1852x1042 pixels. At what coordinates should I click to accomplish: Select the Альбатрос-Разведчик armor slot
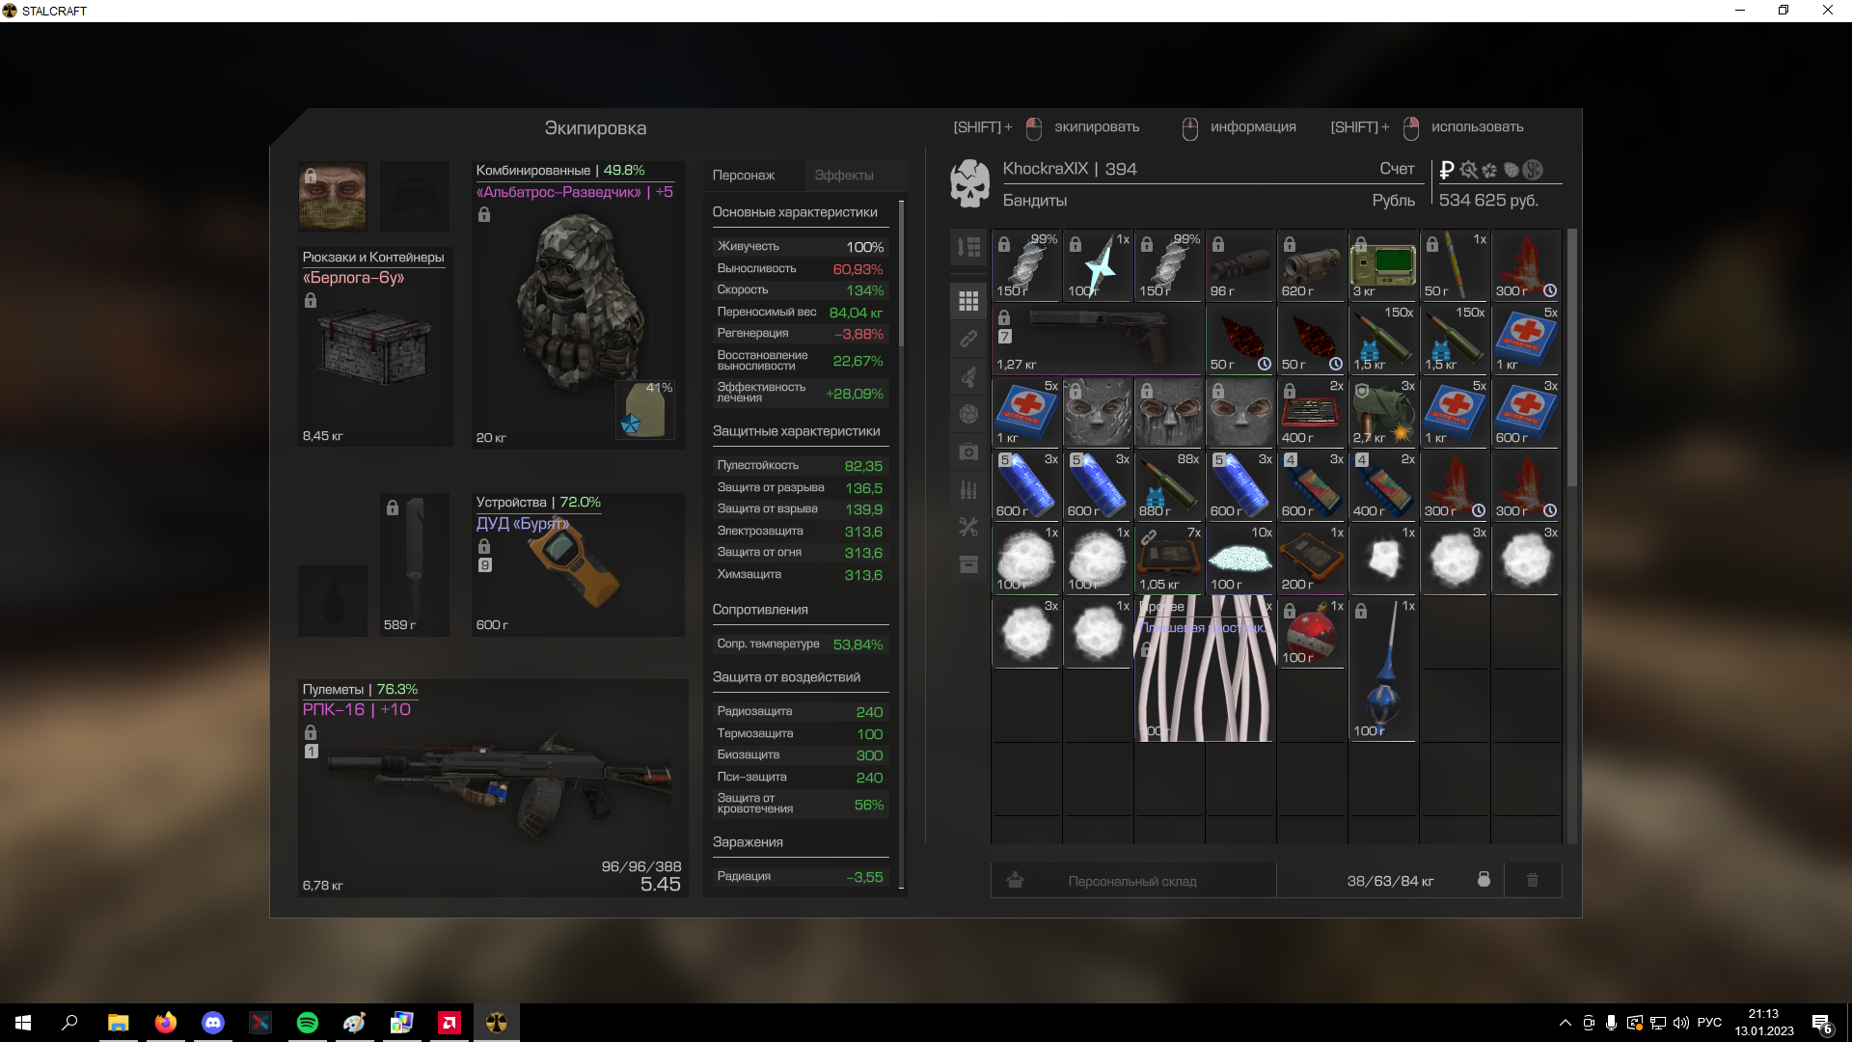[x=578, y=304]
